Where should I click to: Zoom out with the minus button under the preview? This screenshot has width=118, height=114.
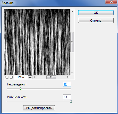point(7,77)
